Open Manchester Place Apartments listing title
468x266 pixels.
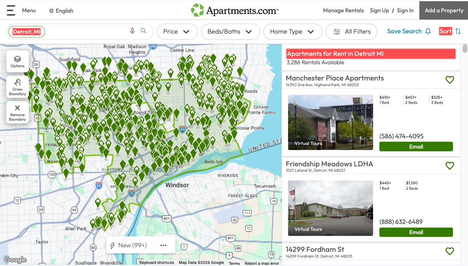click(335, 78)
